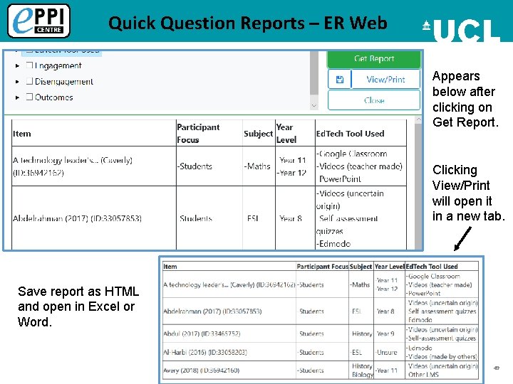Click the report table vertical scrollbar thumb
513x384 pixels.
(x=418, y=186)
